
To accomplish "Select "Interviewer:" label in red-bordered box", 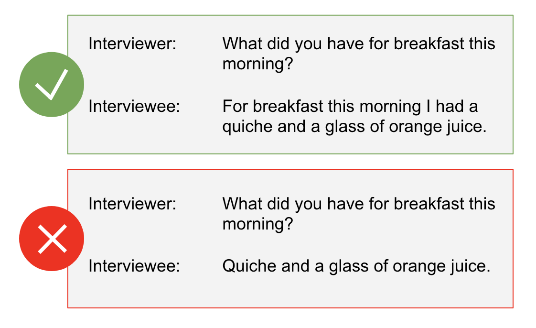I will click(132, 204).
